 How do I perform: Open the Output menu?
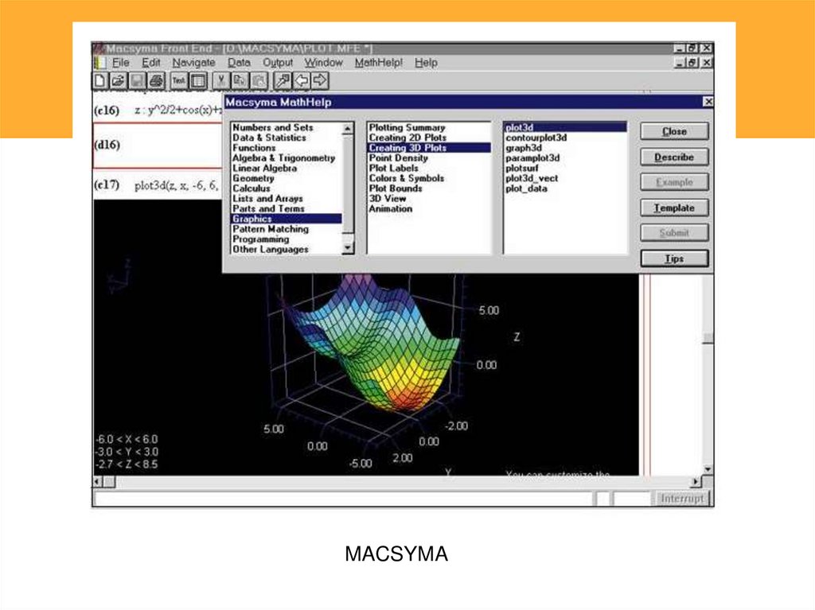(x=278, y=62)
